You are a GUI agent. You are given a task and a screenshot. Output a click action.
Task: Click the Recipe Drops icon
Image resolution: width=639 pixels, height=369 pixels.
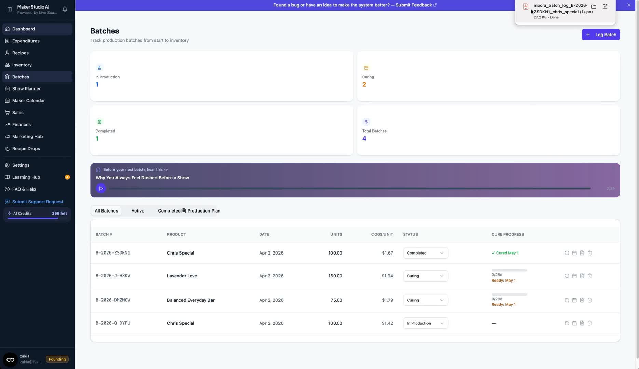7,148
